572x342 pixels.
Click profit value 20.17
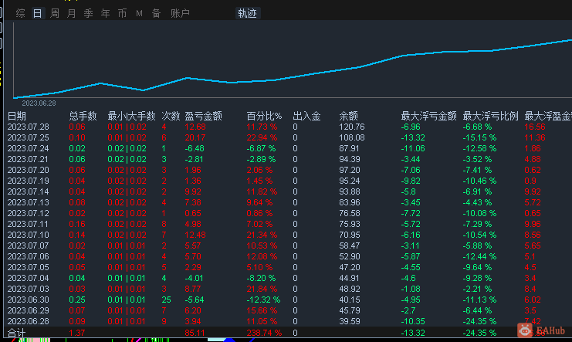[x=195, y=138]
